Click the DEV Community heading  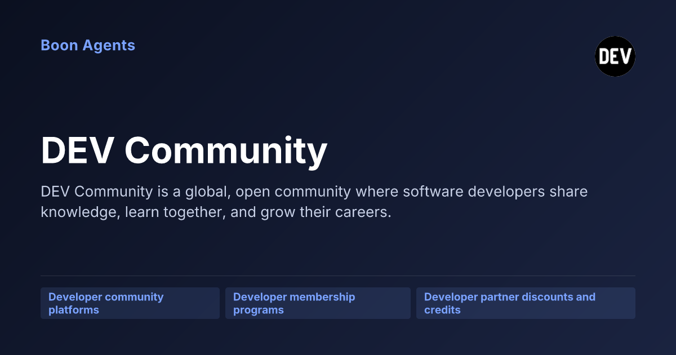pyautogui.click(x=184, y=150)
